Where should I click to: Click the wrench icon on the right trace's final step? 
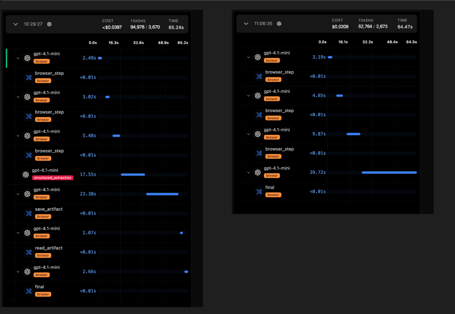[259, 192]
